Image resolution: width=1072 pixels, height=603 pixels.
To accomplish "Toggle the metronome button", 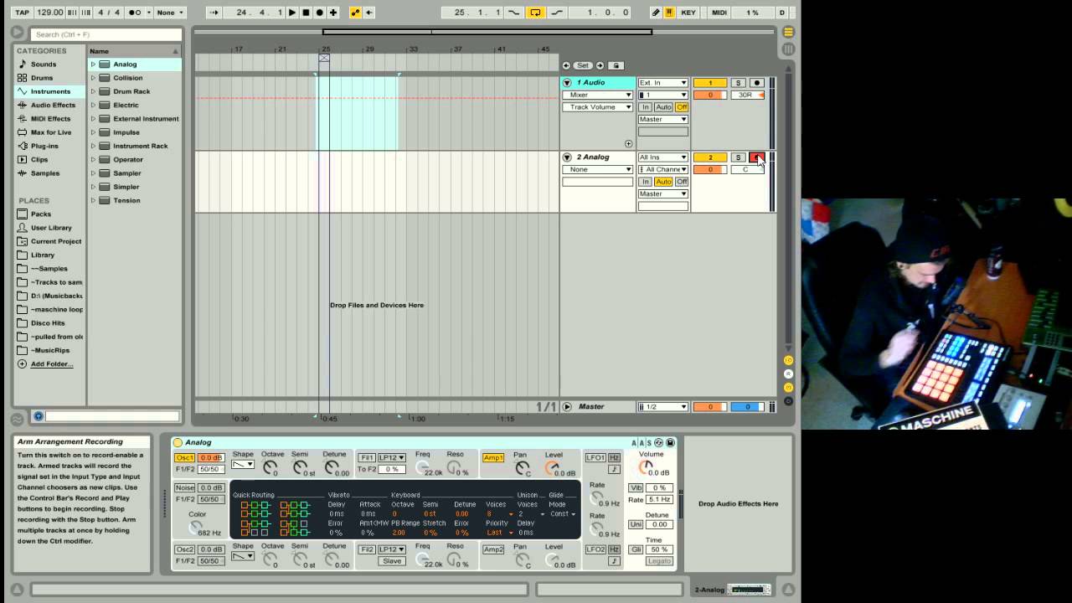I will coord(134,13).
